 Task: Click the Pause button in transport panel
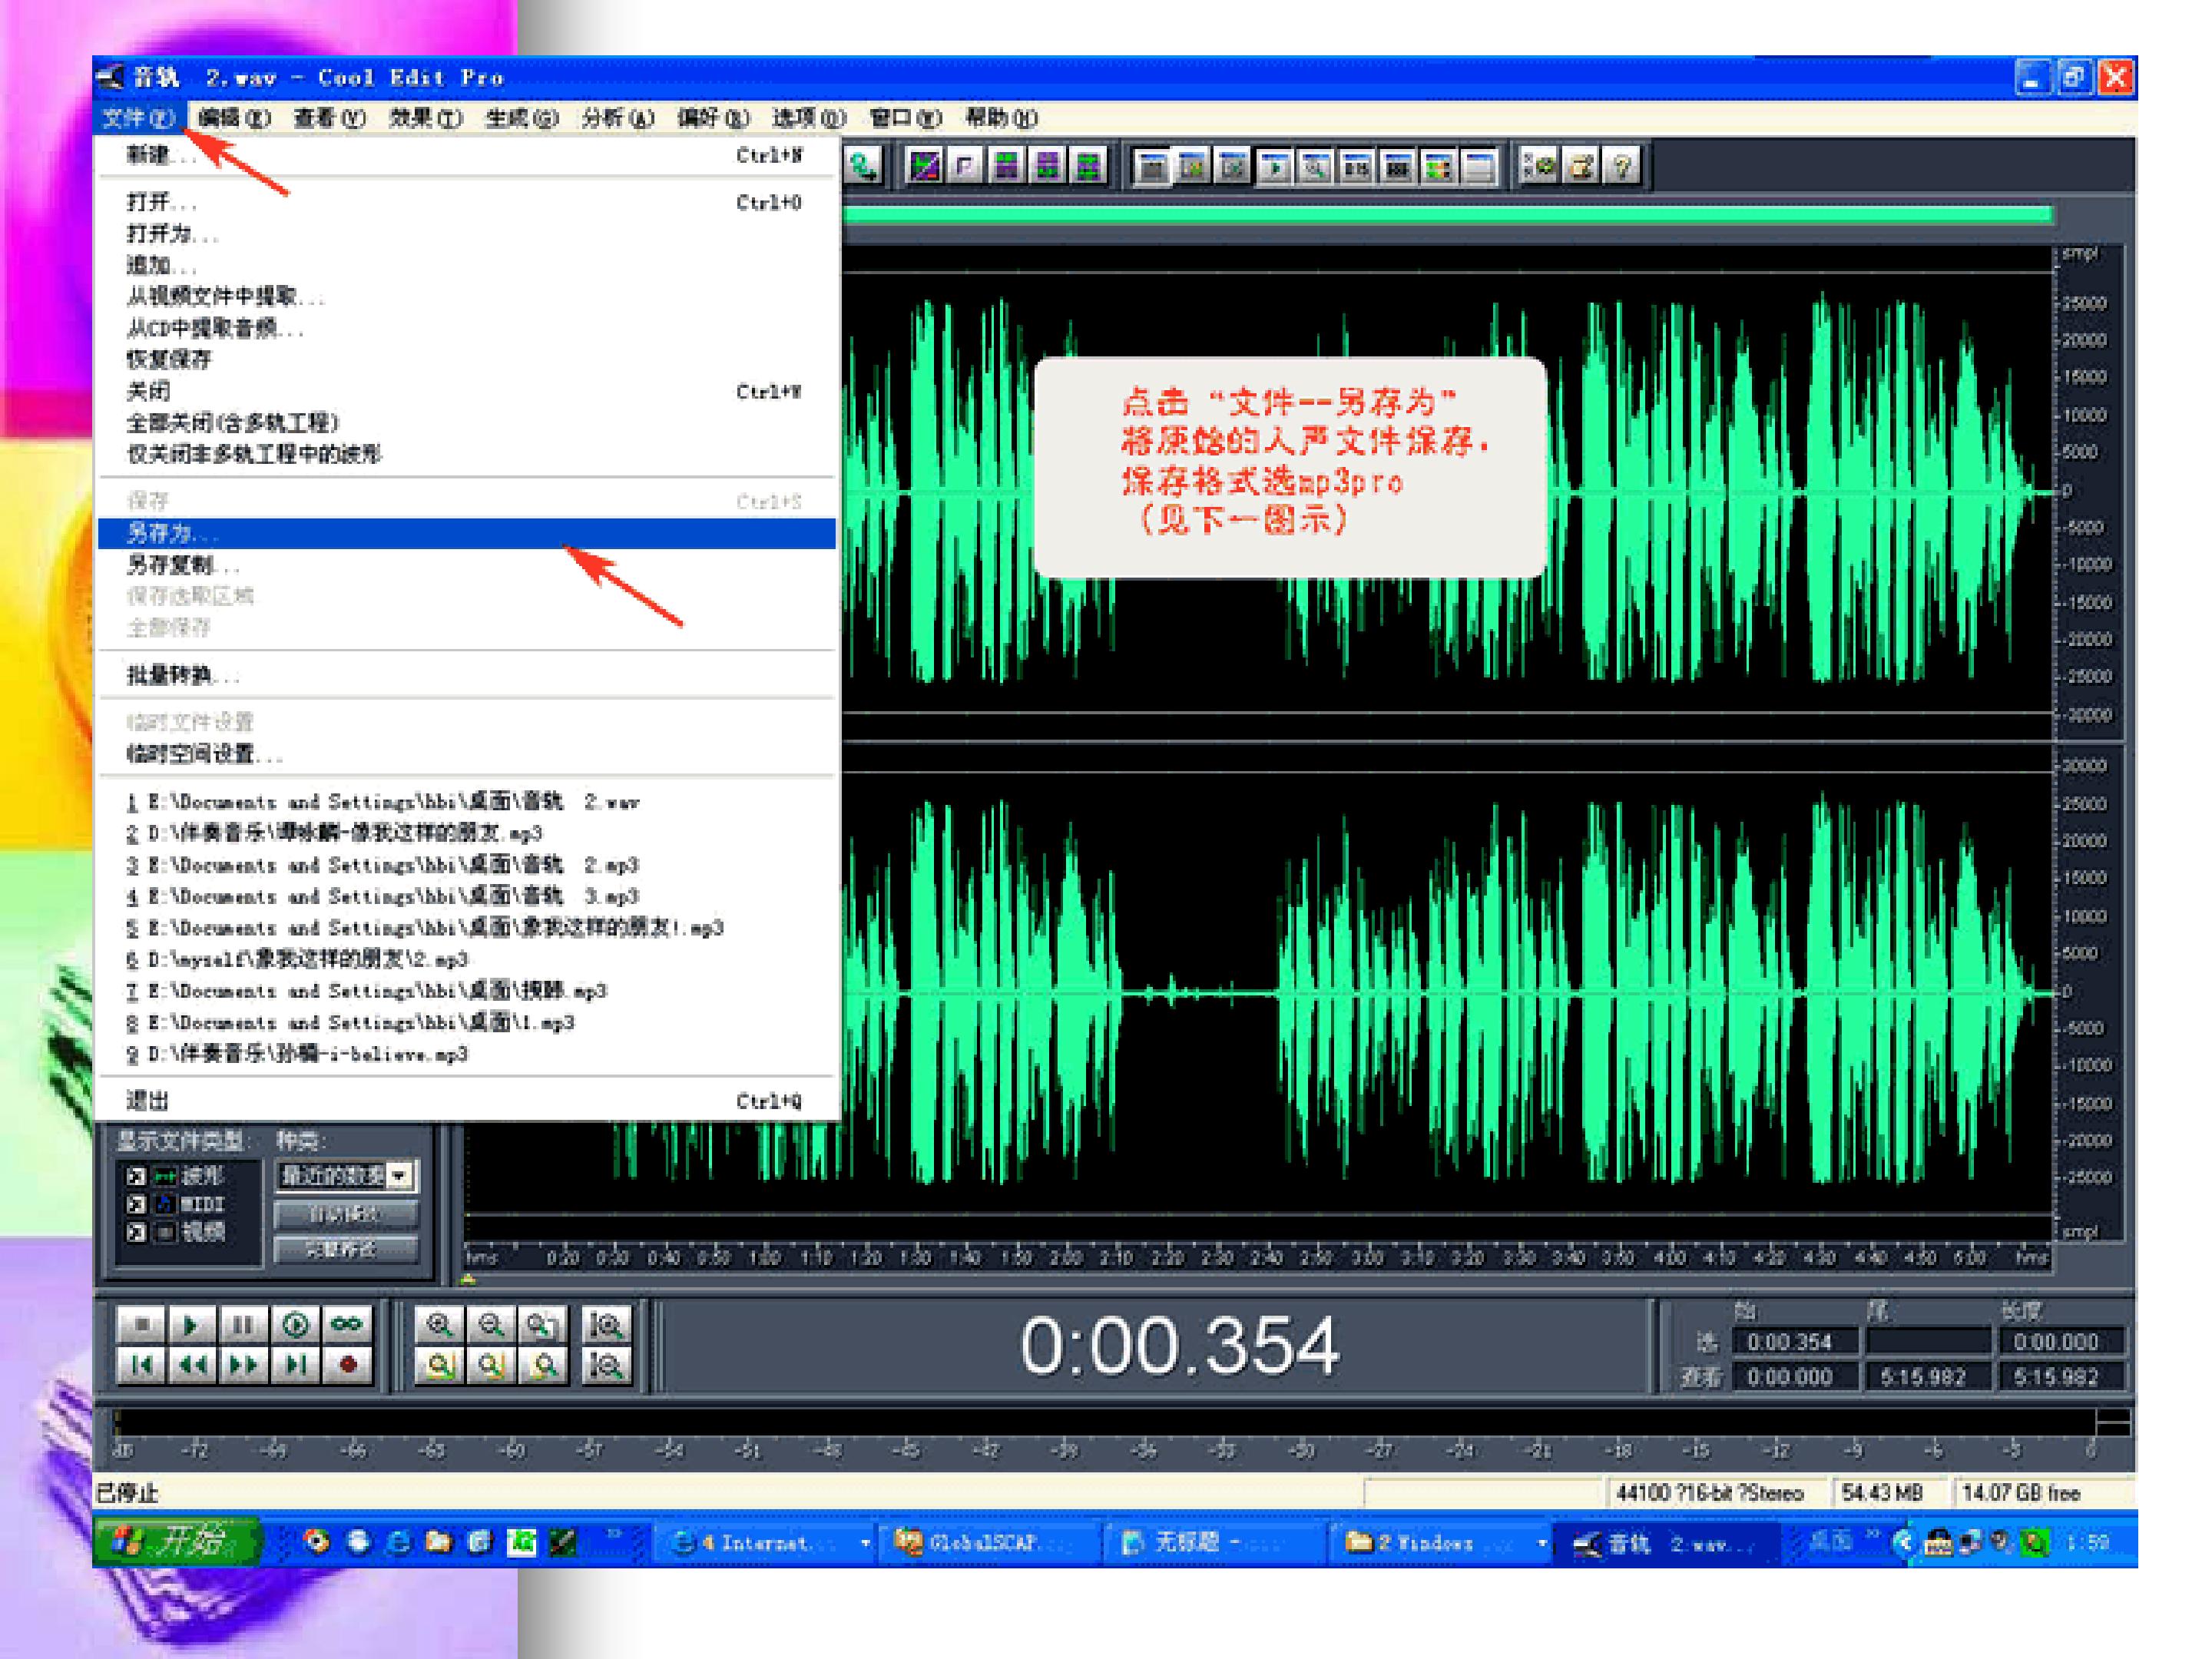pyautogui.click(x=242, y=1325)
